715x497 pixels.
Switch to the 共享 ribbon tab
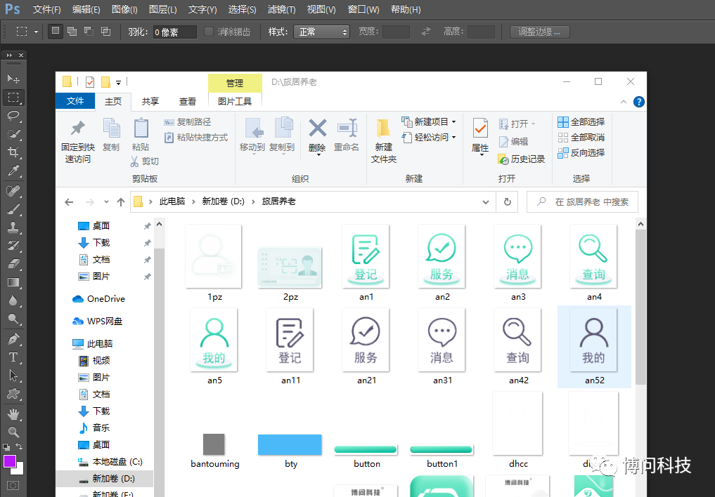point(150,102)
